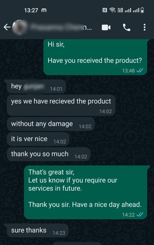154x245 pixels.
Task: Tap the battery indicator in status bar
Action: [142, 10]
